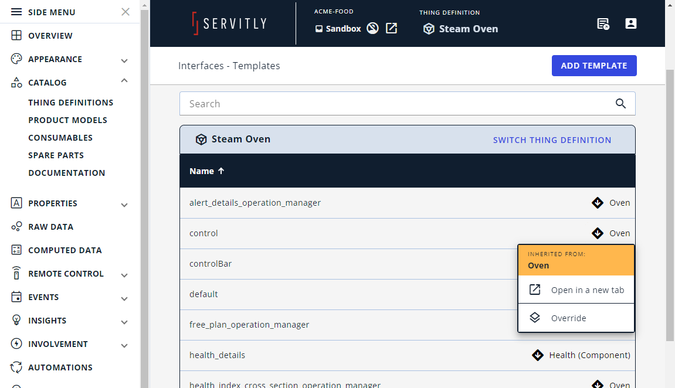The image size is (675, 388).
Task: Open the Automations page
Action: [60, 367]
